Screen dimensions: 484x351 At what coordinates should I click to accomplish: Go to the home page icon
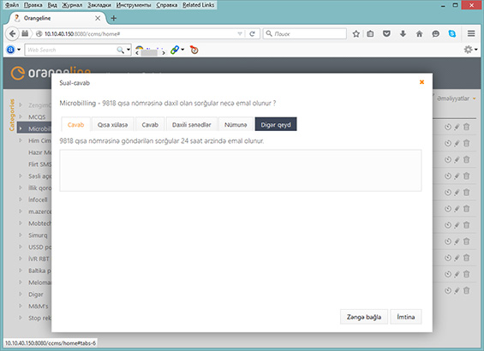point(419,34)
